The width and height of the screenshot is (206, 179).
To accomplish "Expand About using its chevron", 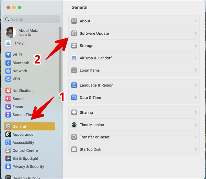I will 196,21.
